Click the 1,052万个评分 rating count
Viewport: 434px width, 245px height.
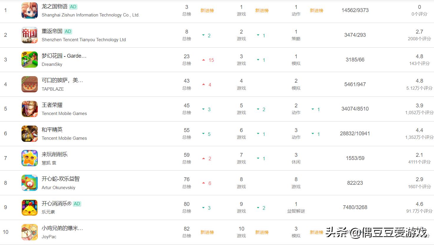coord(419,113)
